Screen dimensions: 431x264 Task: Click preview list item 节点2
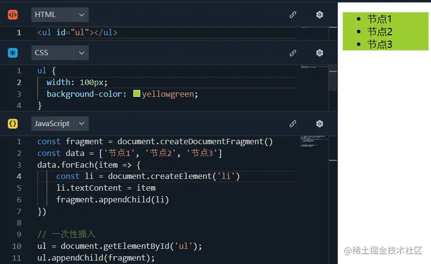[x=380, y=31]
